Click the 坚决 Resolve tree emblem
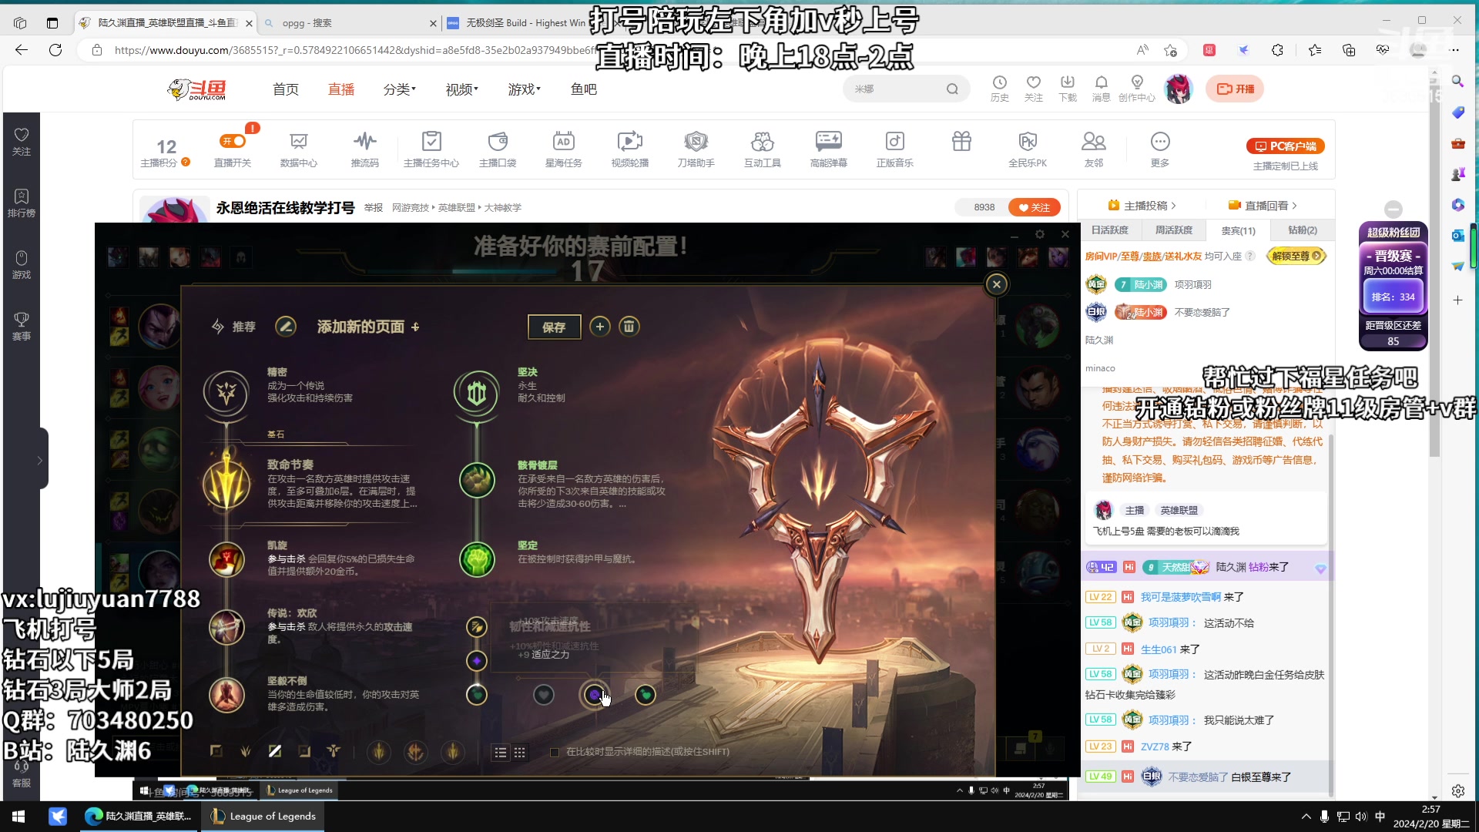Screen dimensions: 1479x832 pos(477,393)
